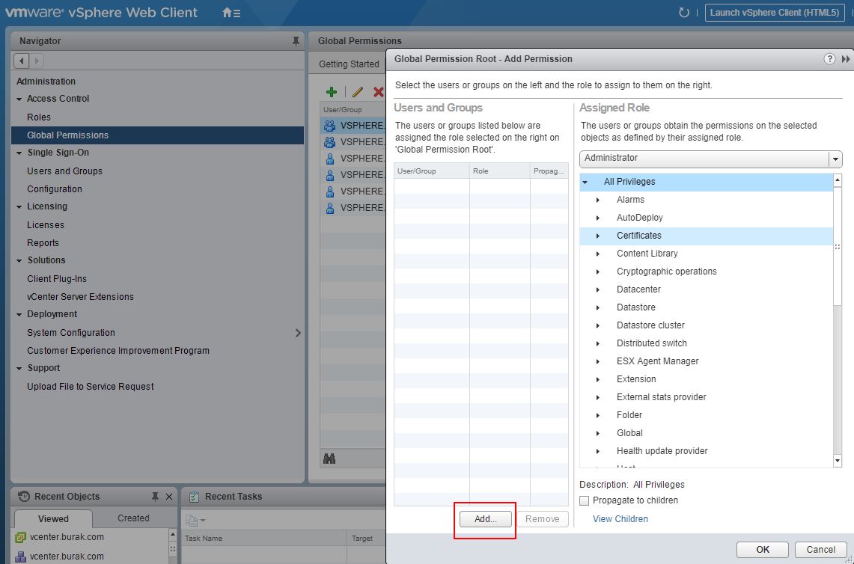
Task: Pin the Recent Objects panel
Action: [x=155, y=497]
